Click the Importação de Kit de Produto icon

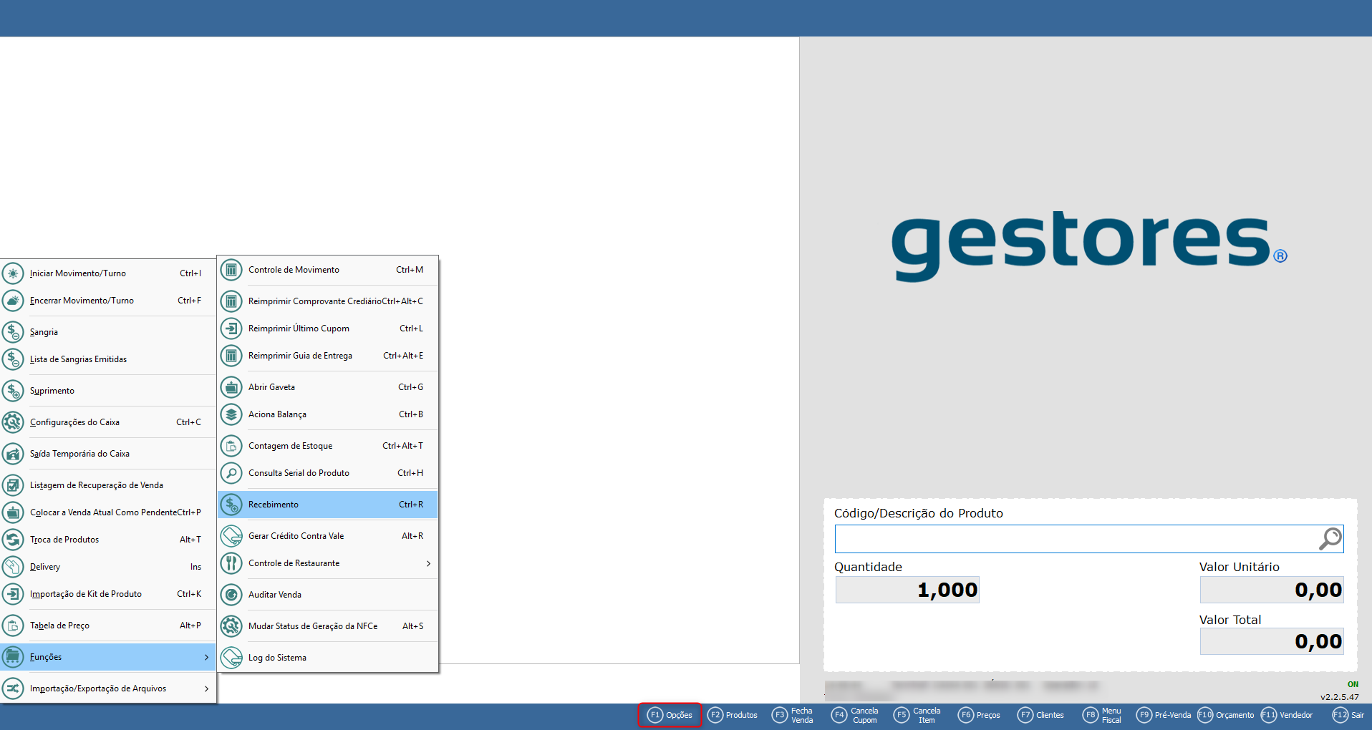tap(13, 594)
